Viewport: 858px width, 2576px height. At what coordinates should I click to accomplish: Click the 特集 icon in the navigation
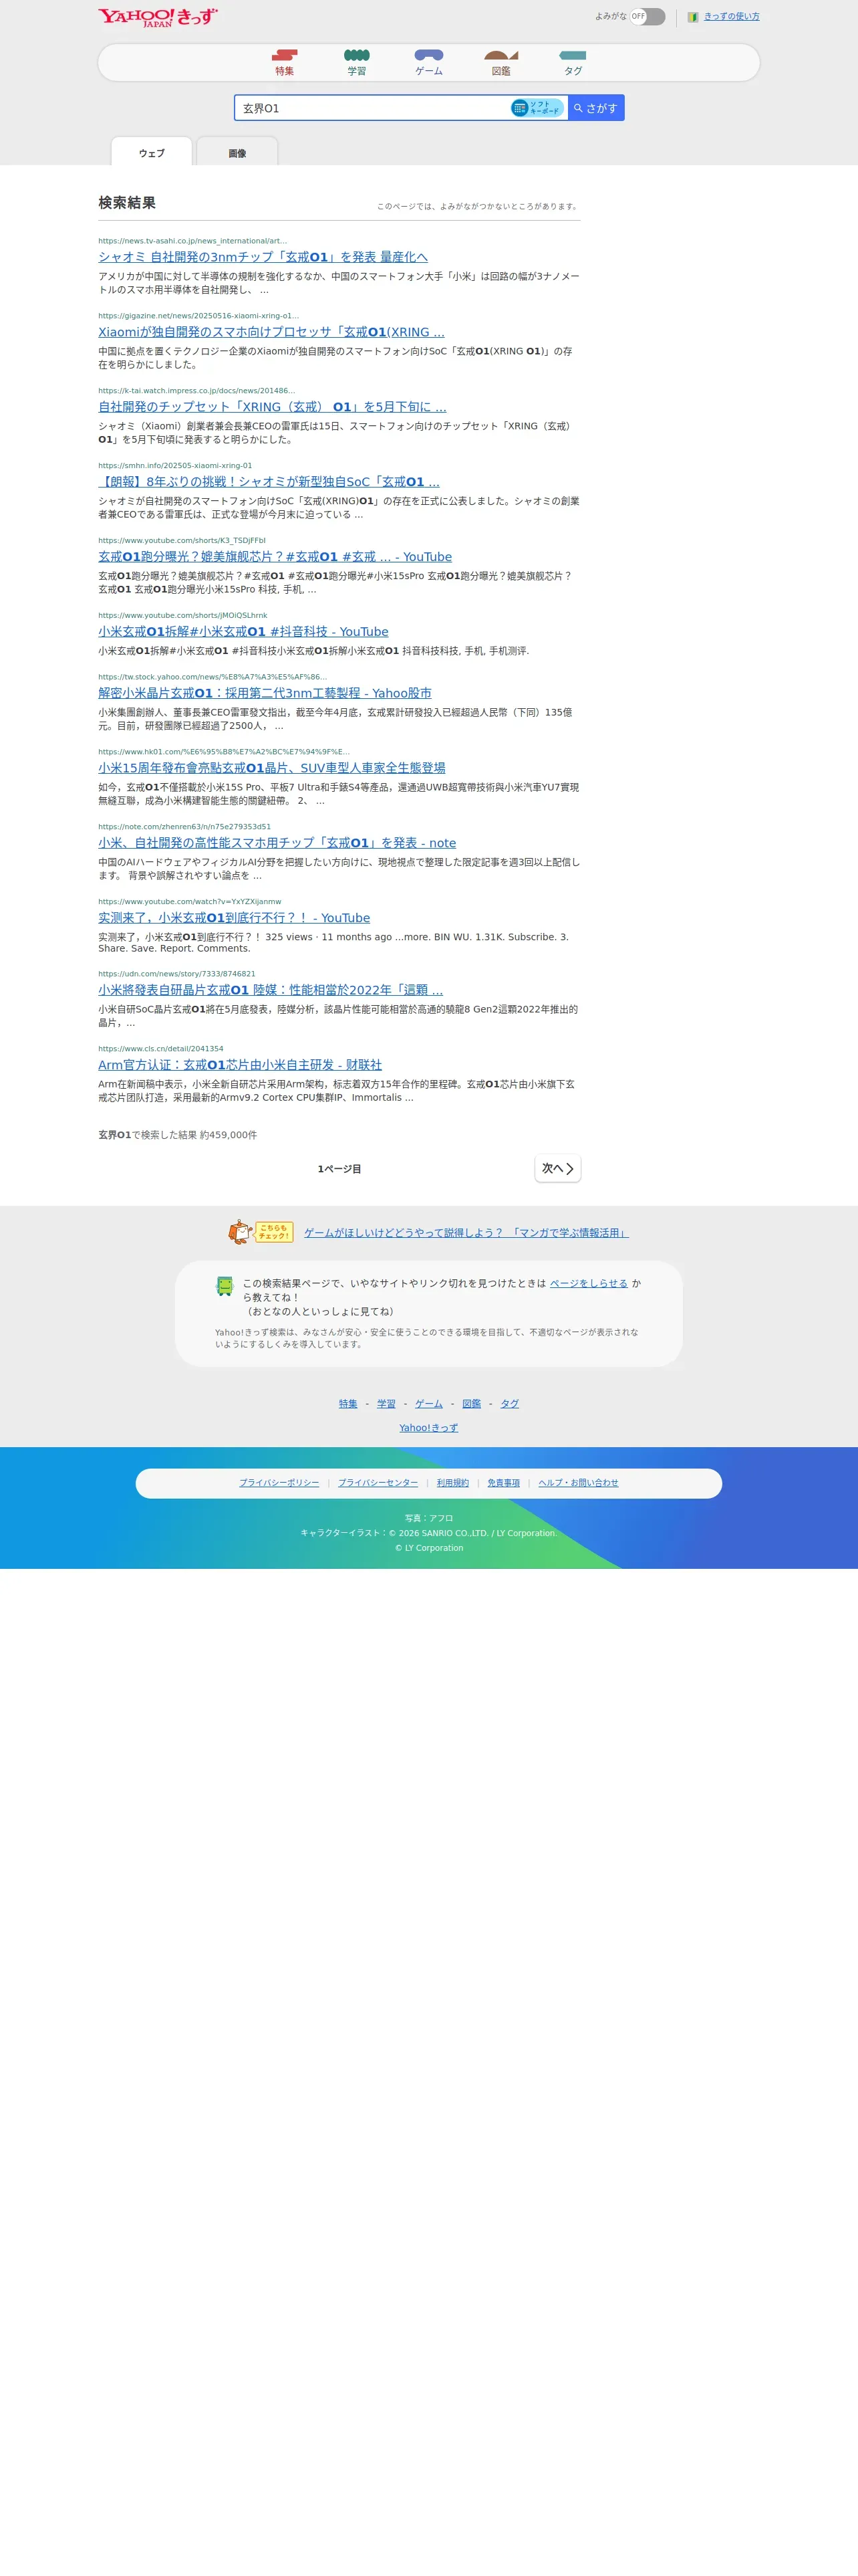(285, 55)
